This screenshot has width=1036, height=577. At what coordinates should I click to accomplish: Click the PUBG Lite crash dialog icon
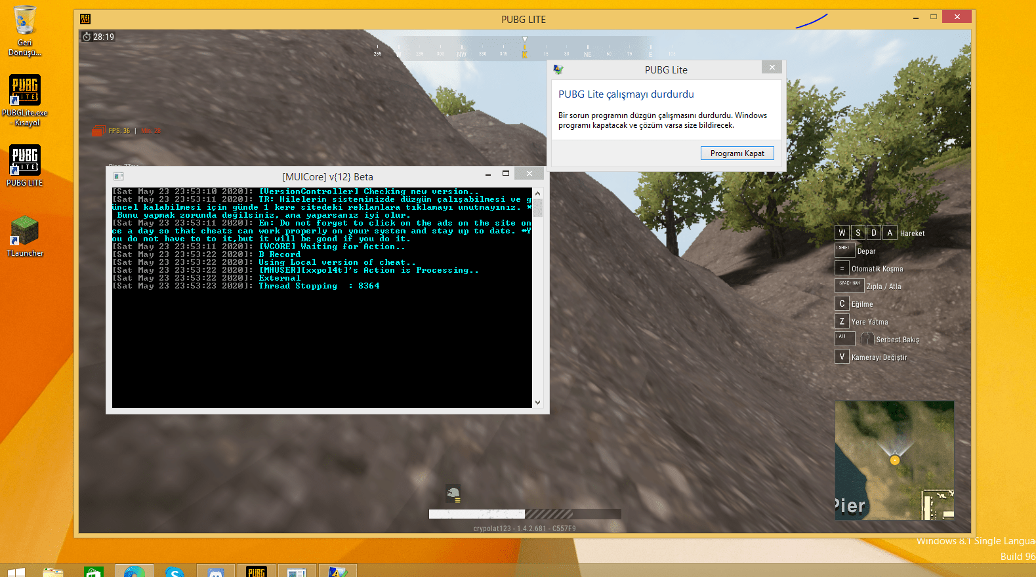[558, 70]
